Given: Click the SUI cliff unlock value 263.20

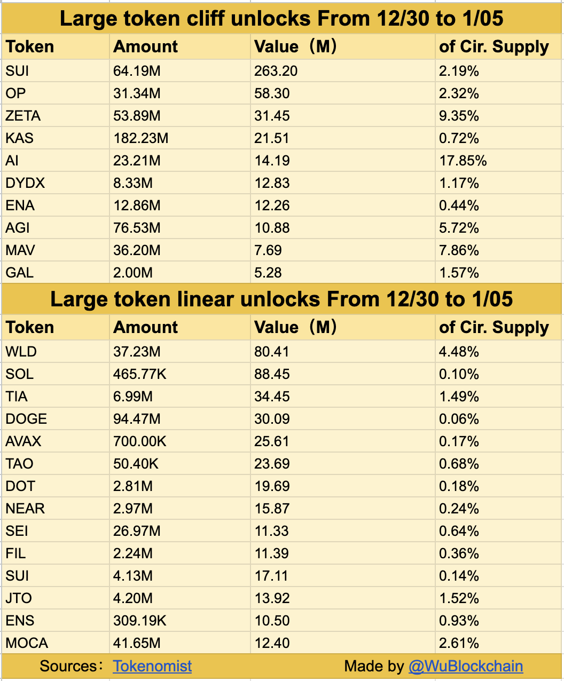Looking at the screenshot, I should point(276,71).
